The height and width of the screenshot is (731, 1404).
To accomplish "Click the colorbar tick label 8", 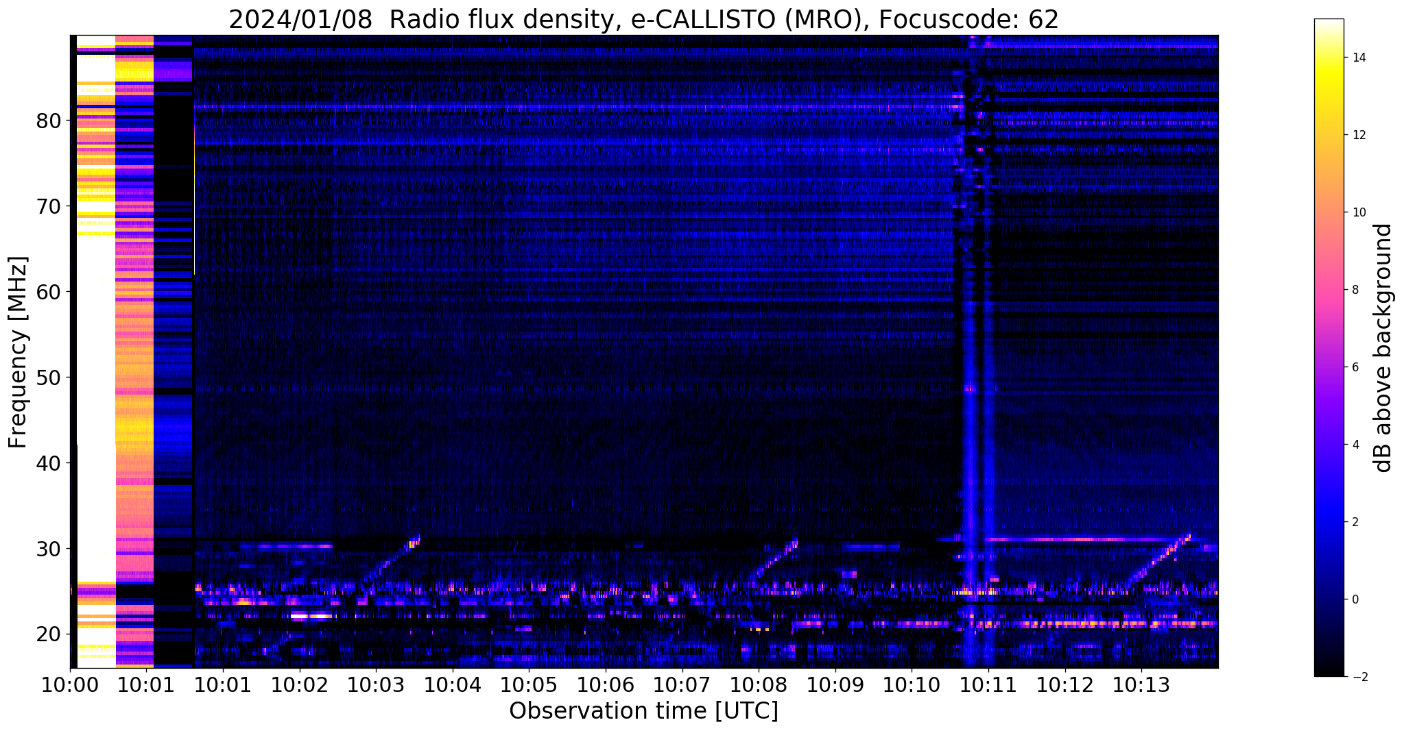I will (1355, 290).
